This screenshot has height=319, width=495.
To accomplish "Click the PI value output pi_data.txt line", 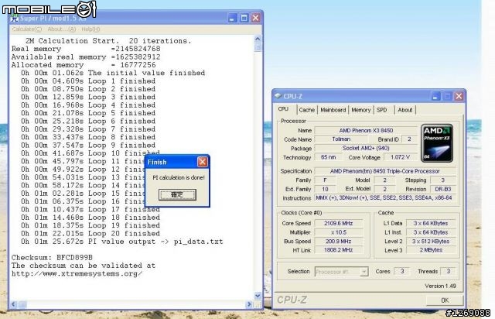I will tap(122, 242).
